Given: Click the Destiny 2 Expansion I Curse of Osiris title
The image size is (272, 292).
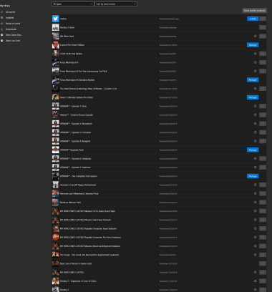Looking at the screenshot, I should click(x=78, y=281).
